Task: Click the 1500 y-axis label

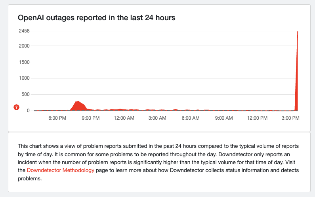Action: pyautogui.click(x=24, y=62)
